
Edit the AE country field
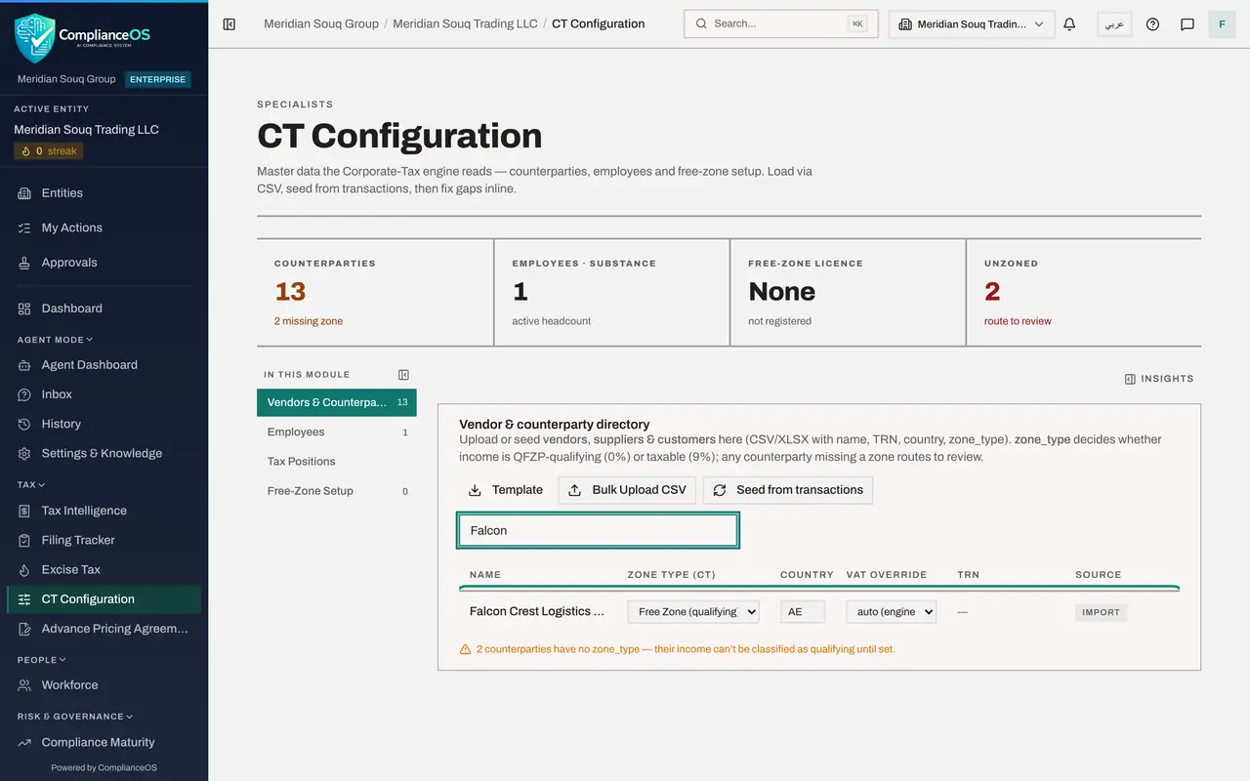tap(803, 612)
